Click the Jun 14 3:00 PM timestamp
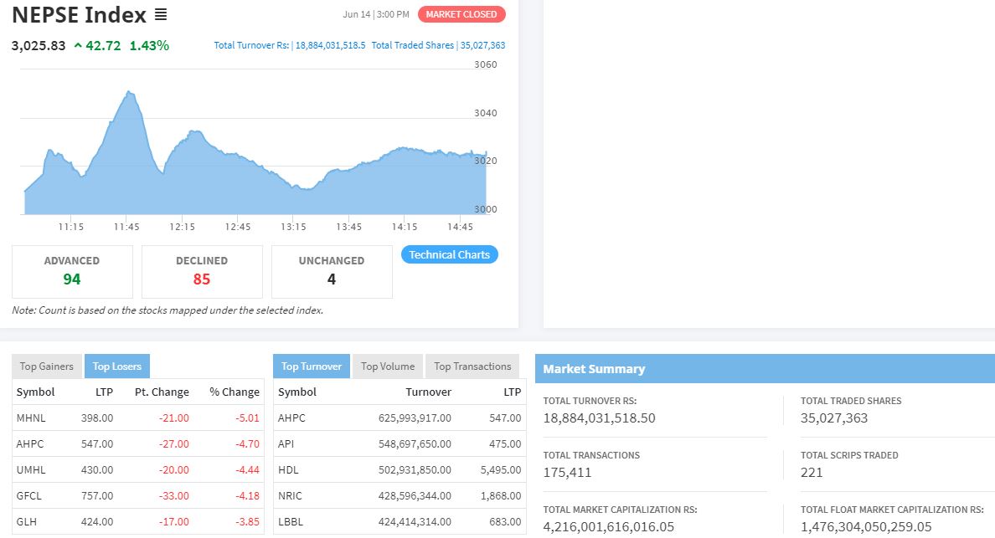 click(x=376, y=14)
